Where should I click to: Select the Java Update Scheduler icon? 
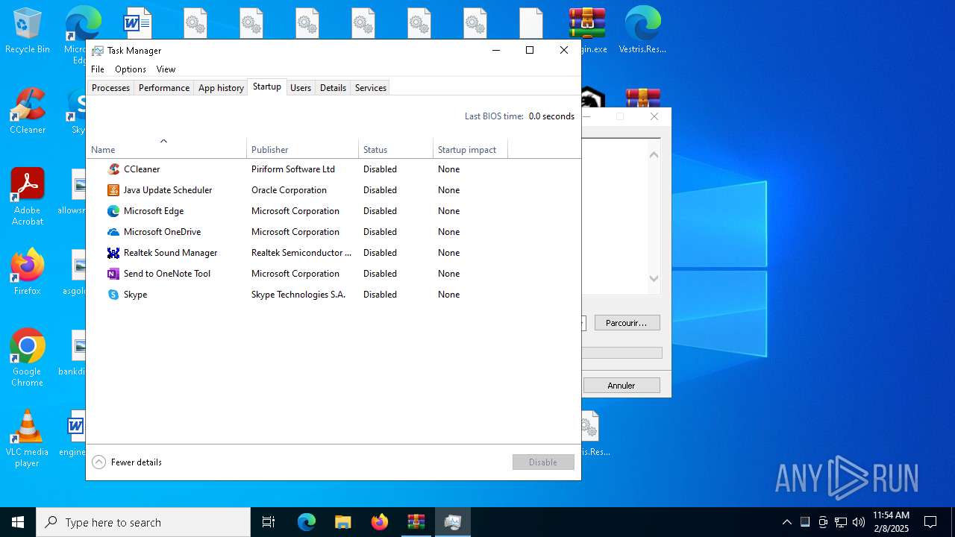(113, 190)
